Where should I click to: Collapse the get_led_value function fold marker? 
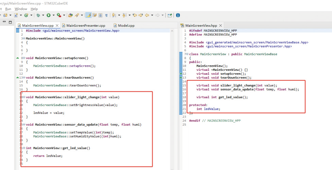click(24, 148)
